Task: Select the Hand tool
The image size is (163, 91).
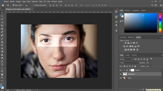Action: 2,74
